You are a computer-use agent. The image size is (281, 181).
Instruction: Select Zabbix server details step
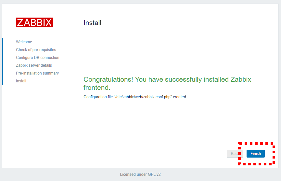click(34, 65)
